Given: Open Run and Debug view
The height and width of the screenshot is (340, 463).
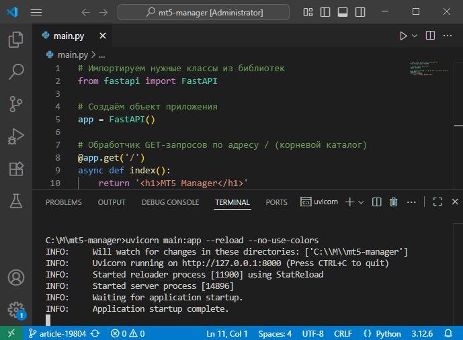Looking at the screenshot, I should click(16, 136).
